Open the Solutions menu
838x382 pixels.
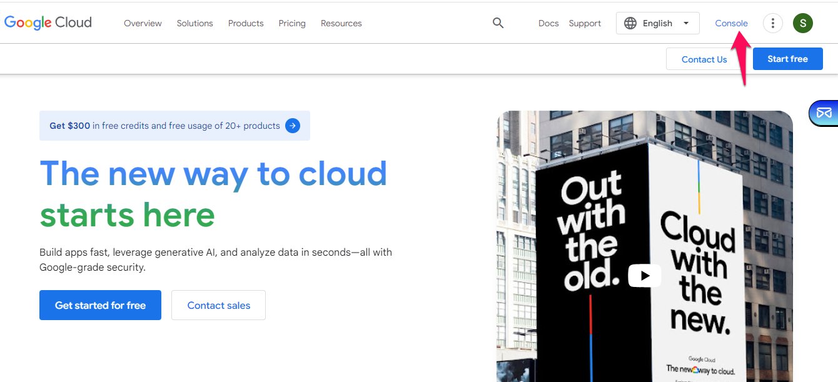click(x=194, y=23)
